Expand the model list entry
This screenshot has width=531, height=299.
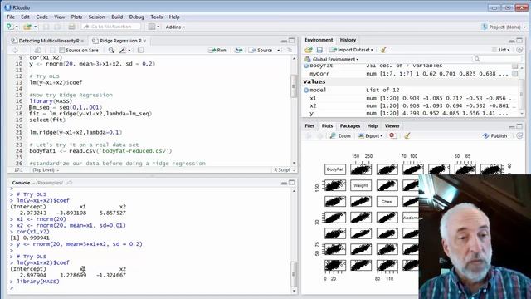point(306,91)
